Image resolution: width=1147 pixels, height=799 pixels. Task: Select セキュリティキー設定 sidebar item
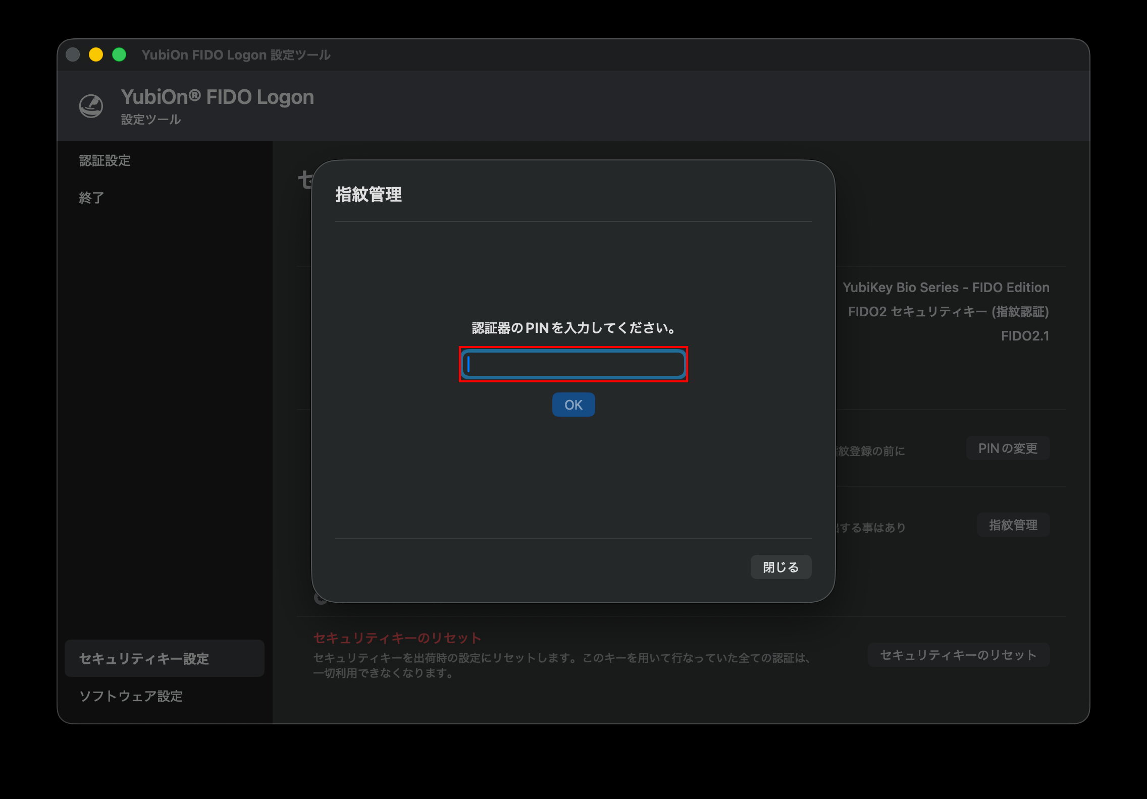tap(165, 658)
